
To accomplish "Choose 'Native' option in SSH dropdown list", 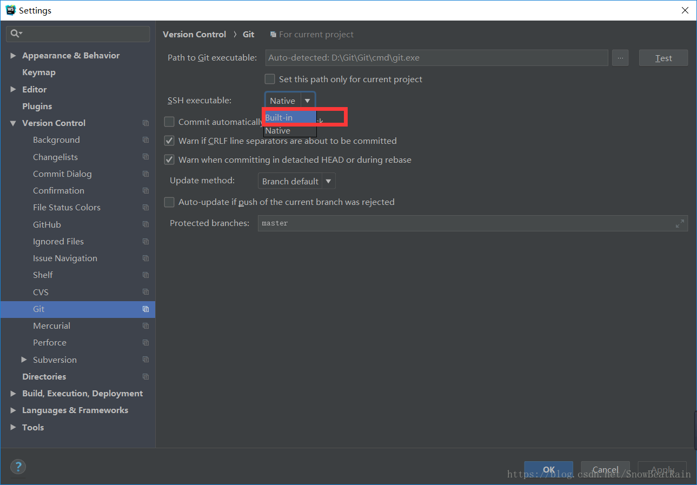I will [290, 130].
